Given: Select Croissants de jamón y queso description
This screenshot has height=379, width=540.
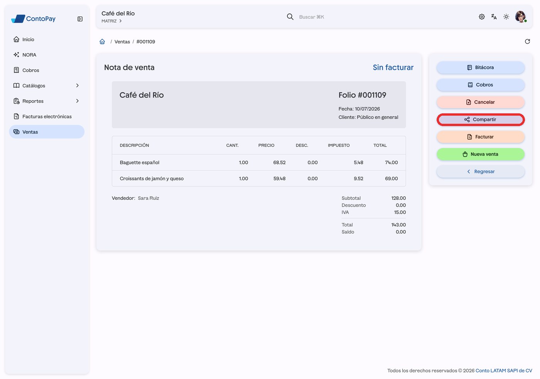Looking at the screenshot, I should [x=152, y=179].
